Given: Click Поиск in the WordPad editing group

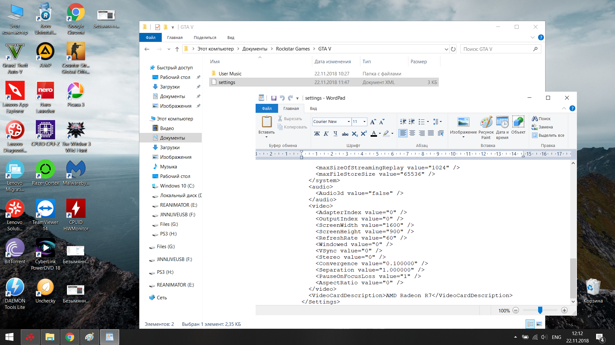Looking at the screenshot, I should click(x=541, y=119).
